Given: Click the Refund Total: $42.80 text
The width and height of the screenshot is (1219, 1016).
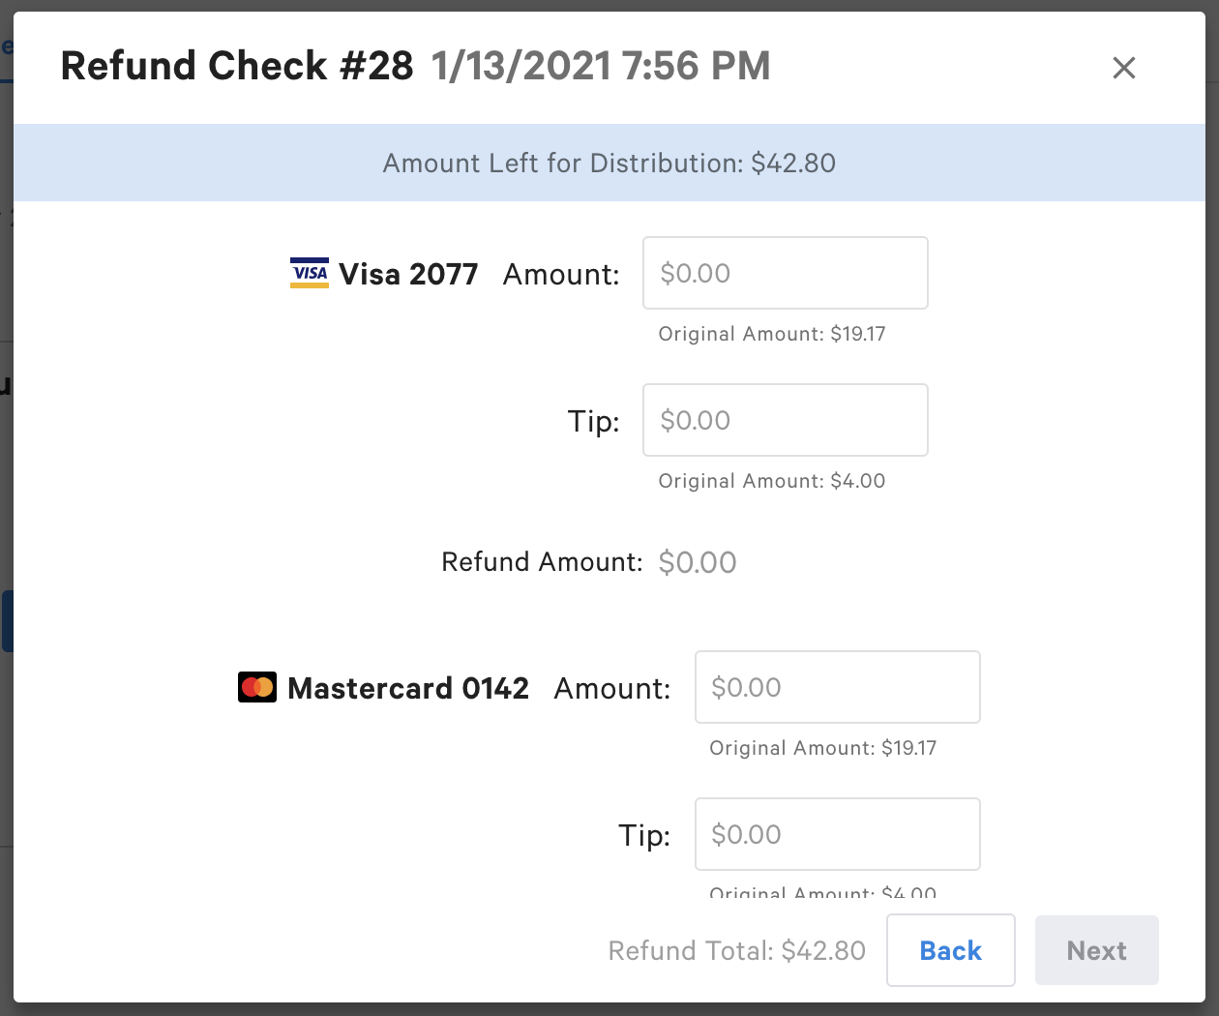Looking at the screenshot, I should point(736,950).
